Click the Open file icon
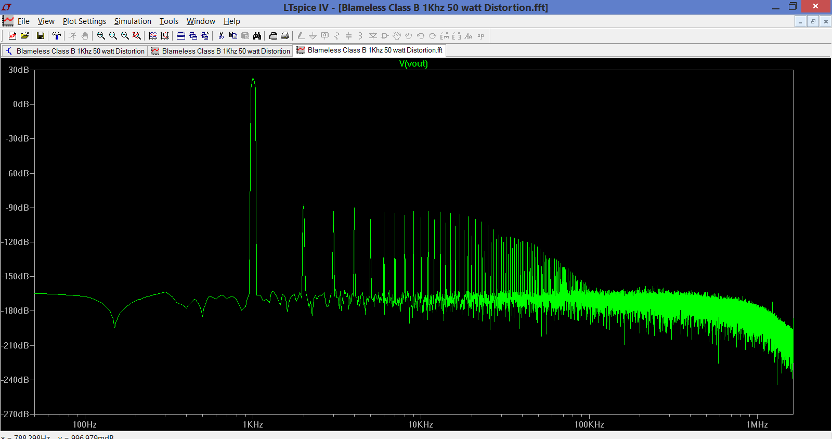832x439 pixels. pos(24,36)
